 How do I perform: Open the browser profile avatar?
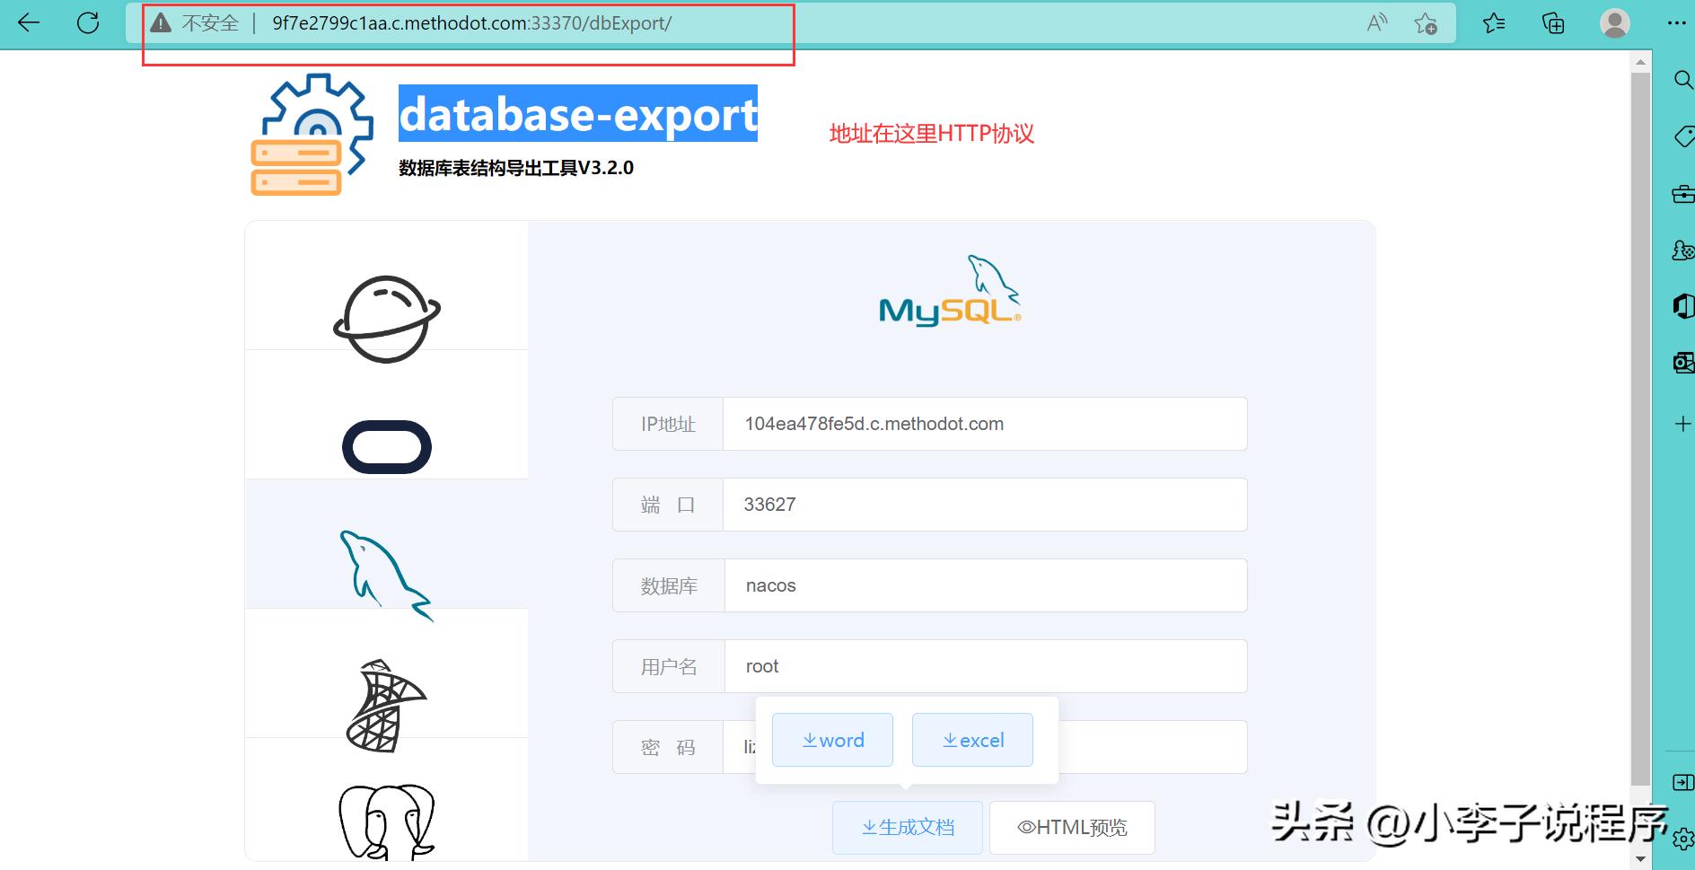coord(1615,23)
